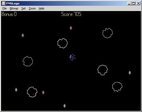142x112 pixels.
Task: Click the purple crystal at upper left
Action: (23, 35)
